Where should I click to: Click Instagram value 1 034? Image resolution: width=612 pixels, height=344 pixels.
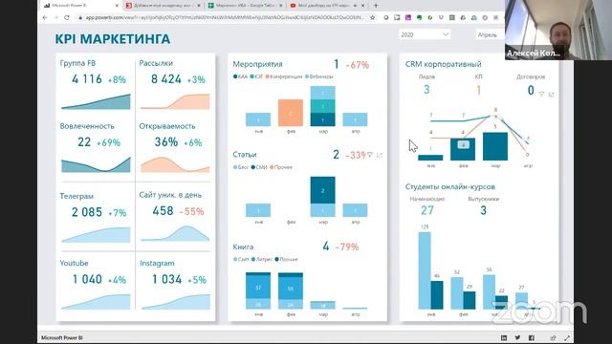click(x=167, y=279)
